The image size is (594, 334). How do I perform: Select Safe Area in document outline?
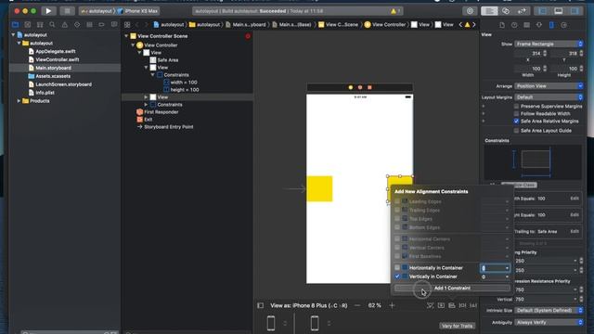tap(168, 59)
